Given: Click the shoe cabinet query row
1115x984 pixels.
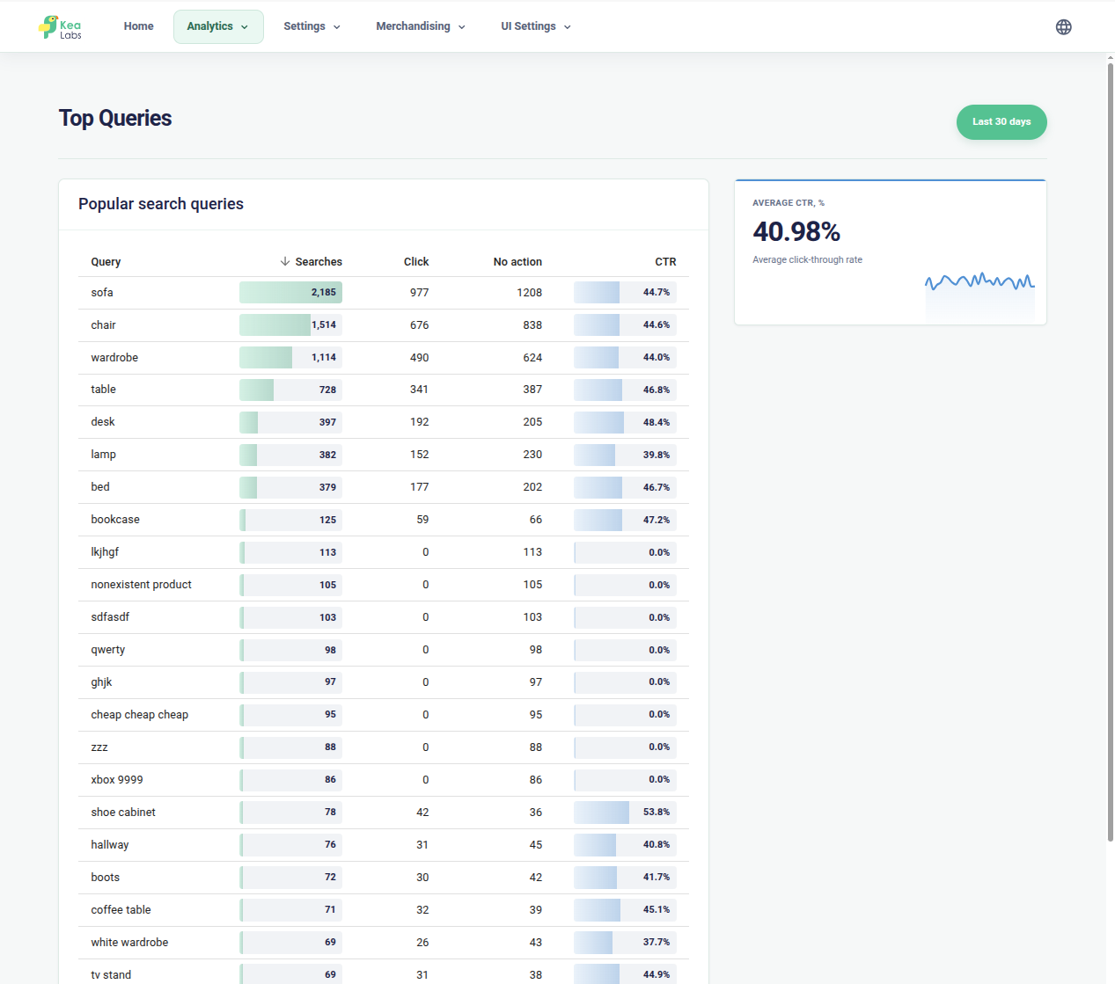Looking at the screenshot, I should 384,813.
